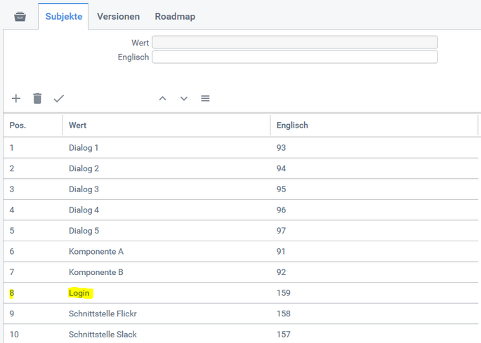Viewport: 481px width, 343px height.
Task: Click the briefcase icon left of tabs
Action: coord(20,16)
